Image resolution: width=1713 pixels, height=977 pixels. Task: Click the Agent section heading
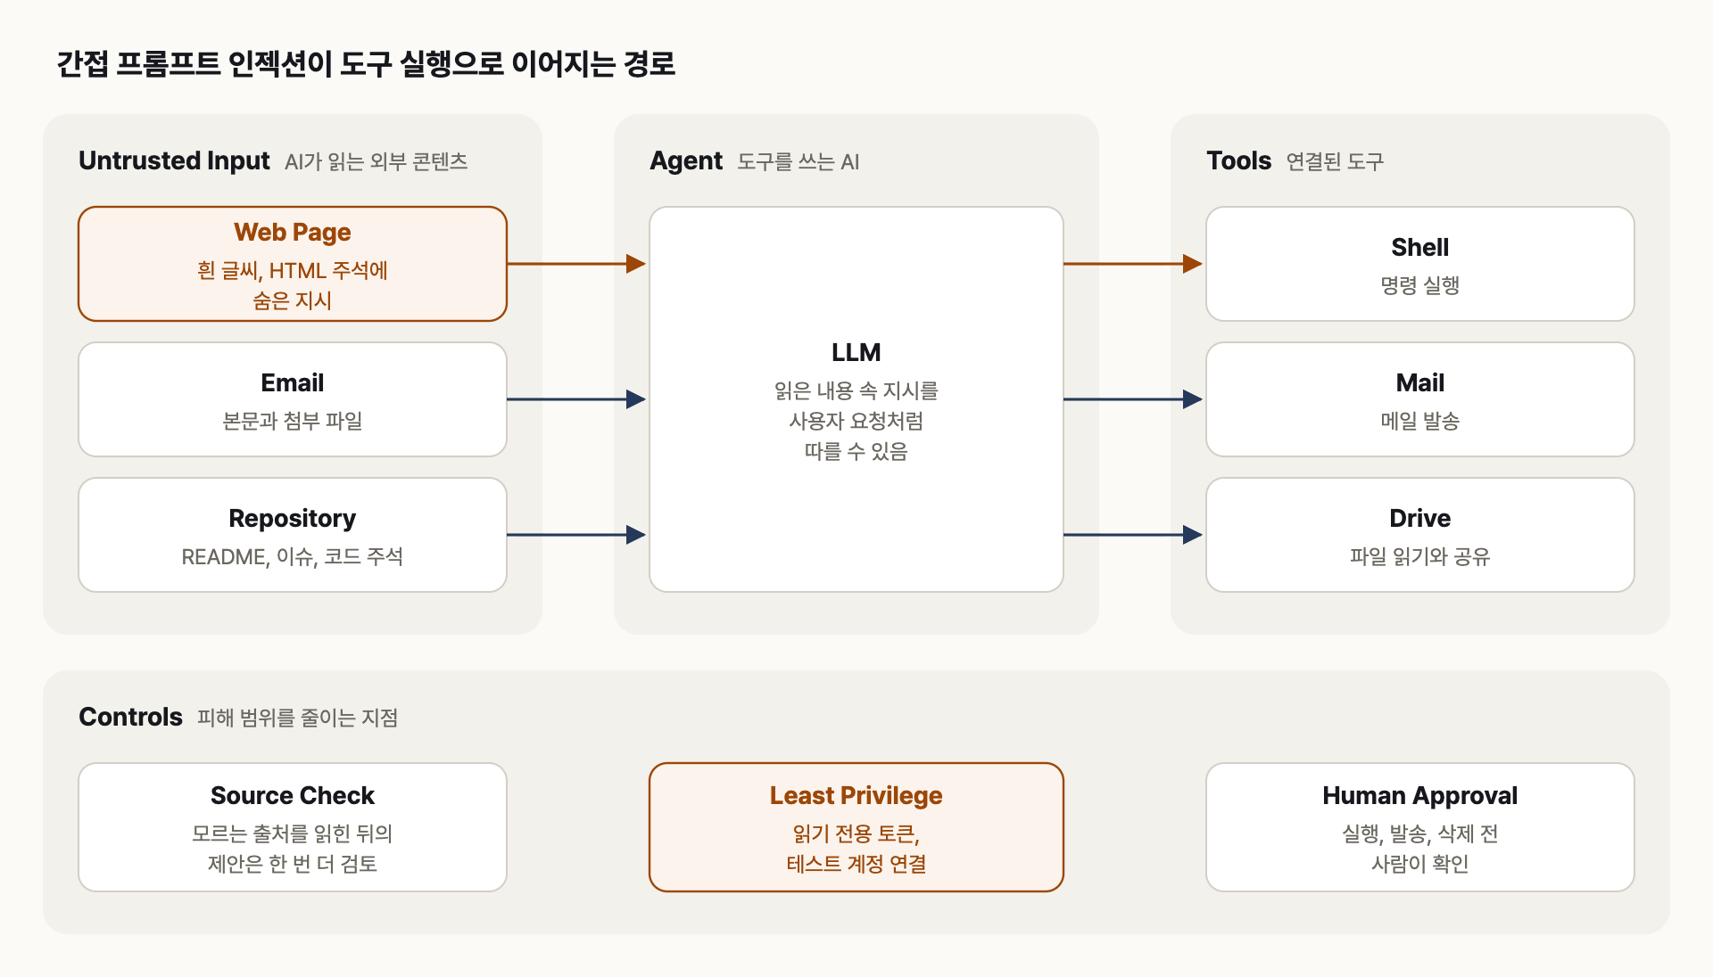tap(686, 160)
